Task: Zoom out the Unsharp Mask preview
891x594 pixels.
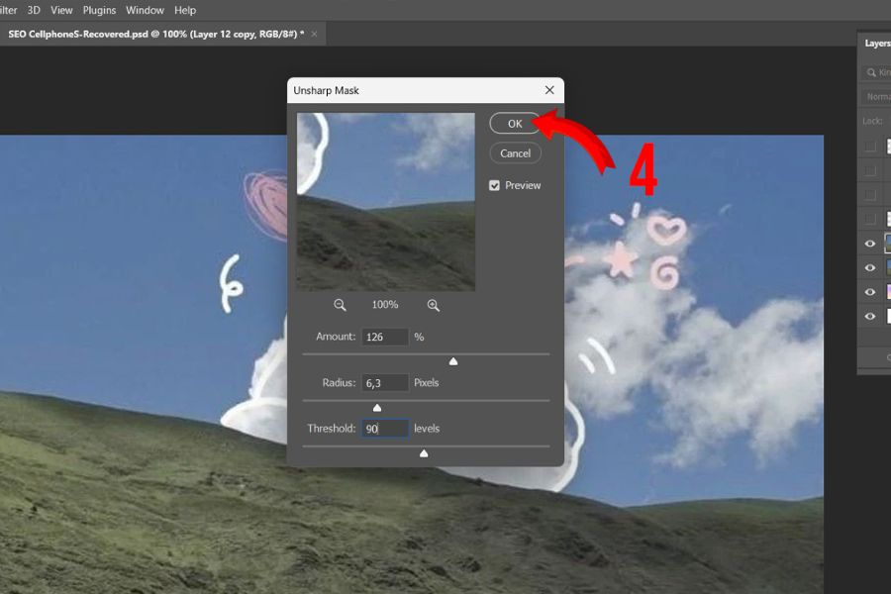Action: (x=340, y=305)
